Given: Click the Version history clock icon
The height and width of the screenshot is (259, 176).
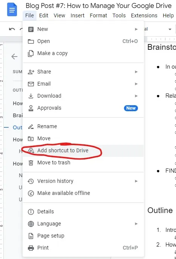Looking at the screenshot, I should tap(31, 181).
